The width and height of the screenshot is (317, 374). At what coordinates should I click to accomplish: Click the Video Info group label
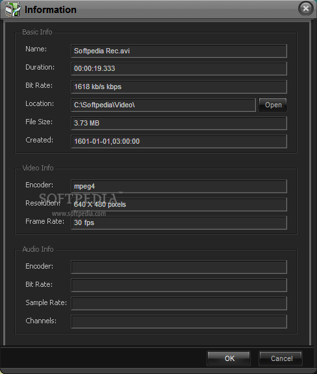[38, 168]
